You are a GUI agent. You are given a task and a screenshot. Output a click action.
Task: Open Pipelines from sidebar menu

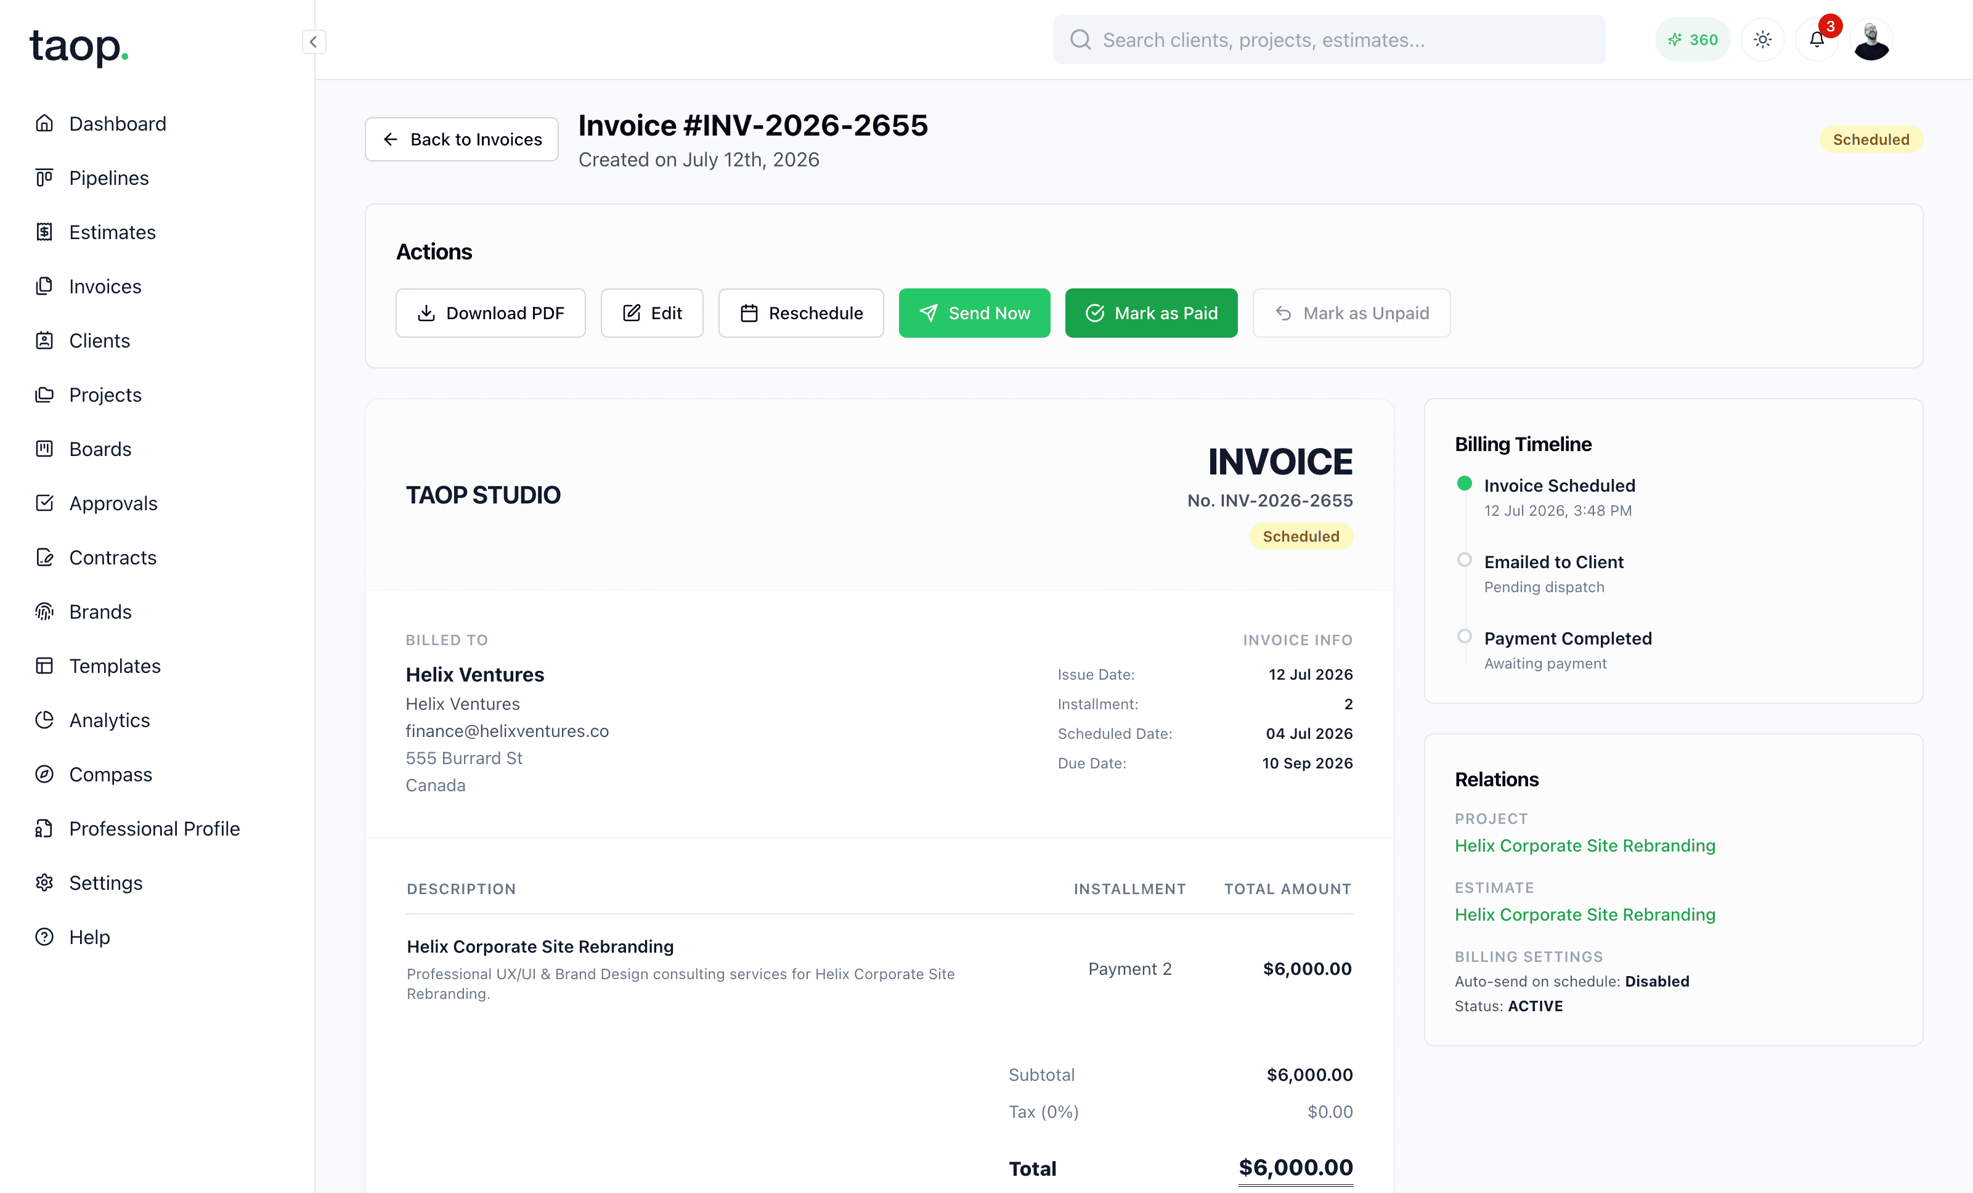coord(109,177)
